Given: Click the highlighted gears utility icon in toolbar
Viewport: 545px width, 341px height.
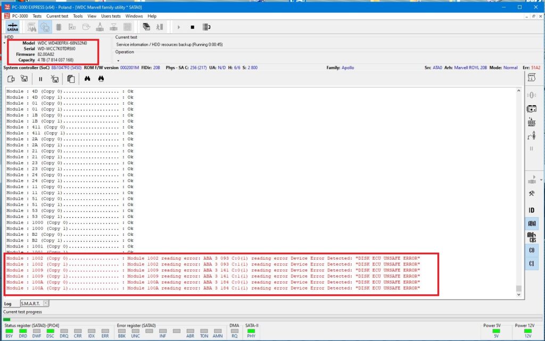Looking at the screenshot, I should click(45, 27).
